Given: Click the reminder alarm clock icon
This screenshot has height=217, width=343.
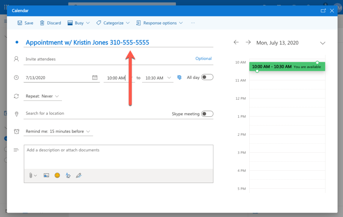Looking at the screenshot, I should tap(16, 131).
